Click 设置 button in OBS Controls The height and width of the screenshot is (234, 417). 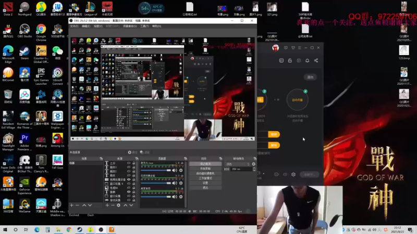(x=205, y=183)
